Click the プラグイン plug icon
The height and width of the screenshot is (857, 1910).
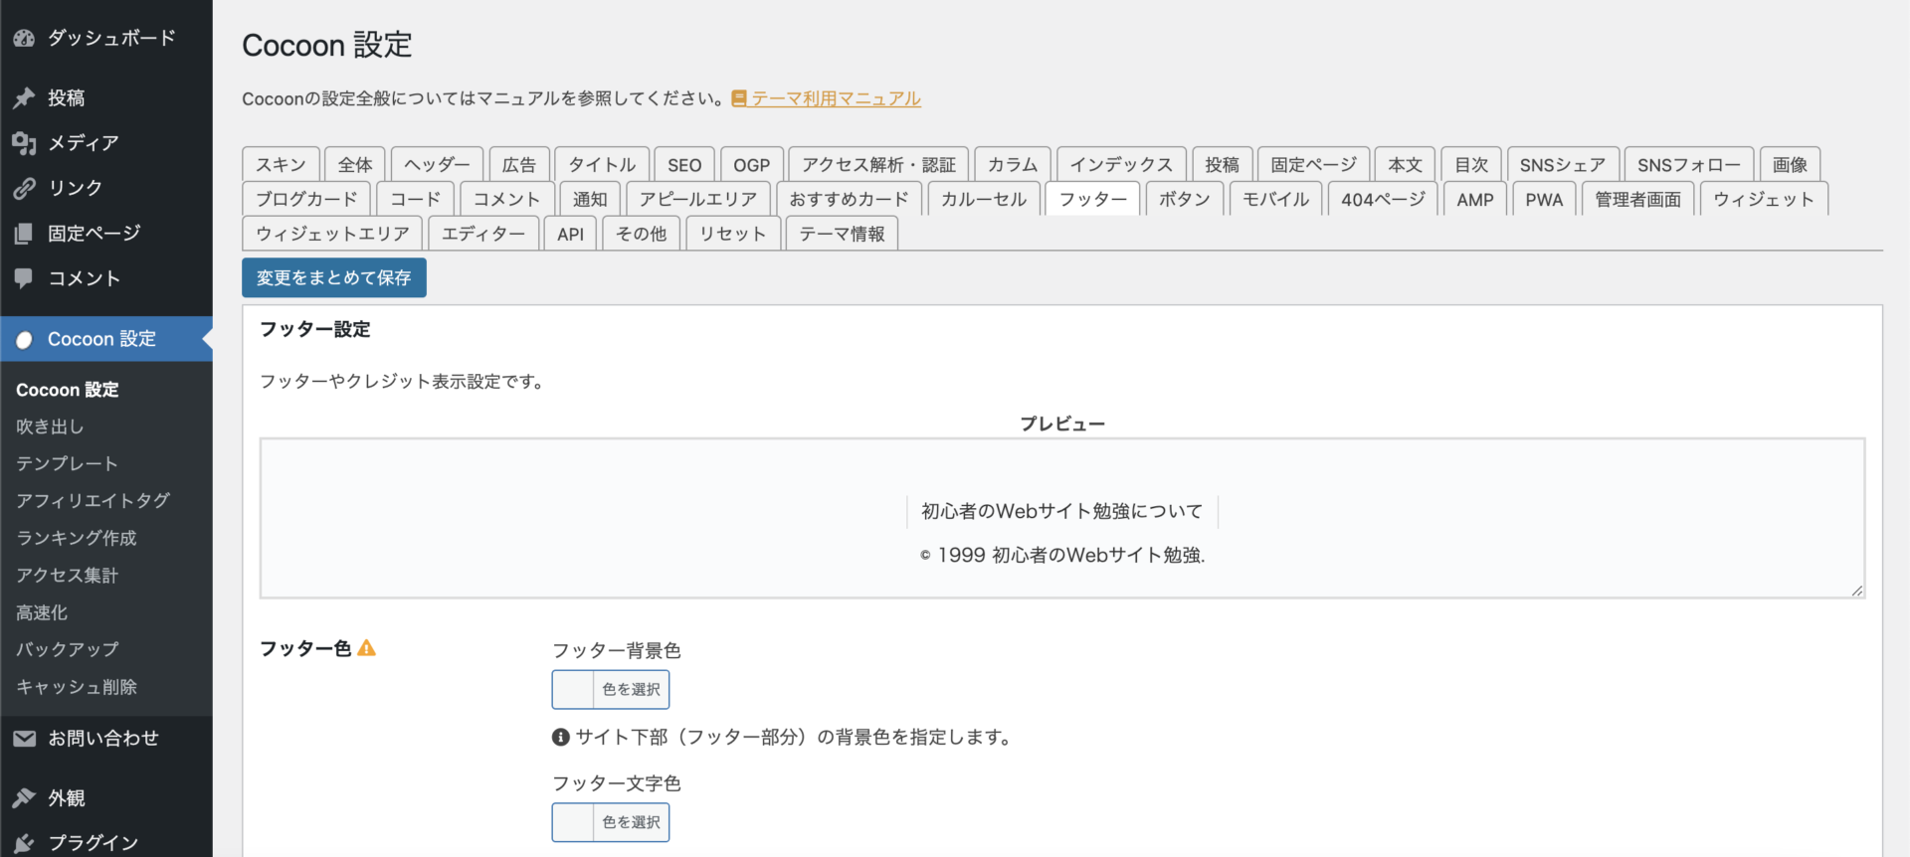pos(24,843)
